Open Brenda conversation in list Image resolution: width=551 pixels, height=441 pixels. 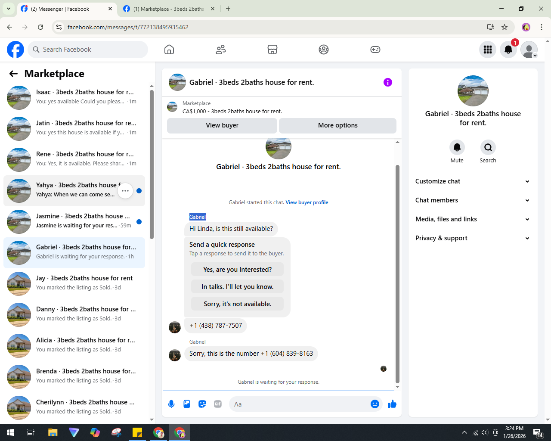(74, 377)
